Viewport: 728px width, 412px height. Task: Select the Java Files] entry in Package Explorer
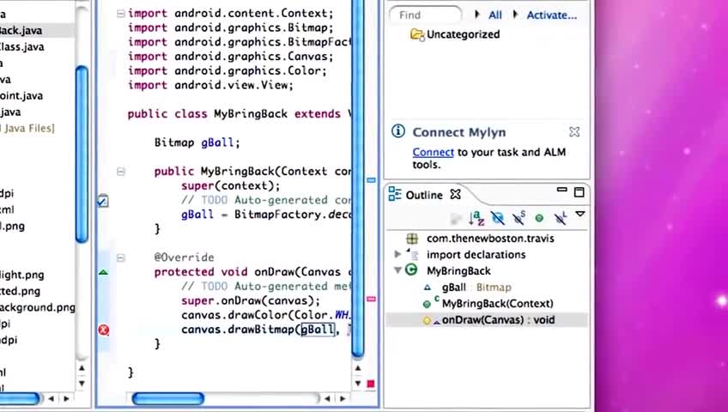pos(27,128)
